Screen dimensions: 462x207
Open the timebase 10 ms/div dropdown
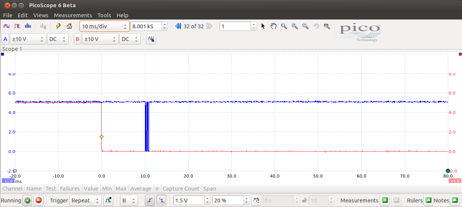click(104, 26)
